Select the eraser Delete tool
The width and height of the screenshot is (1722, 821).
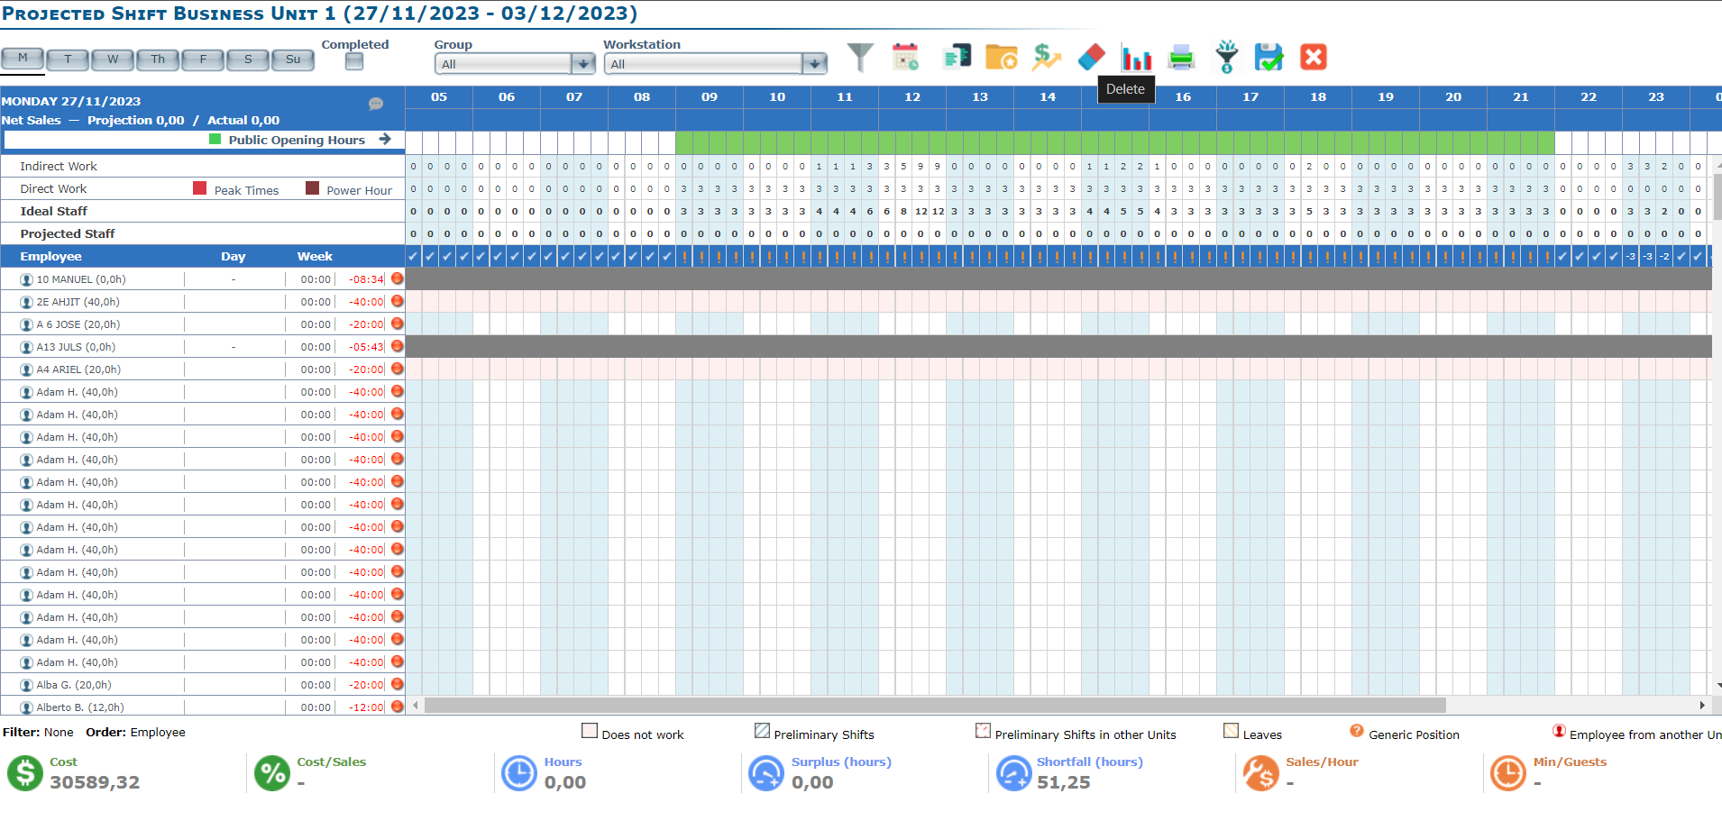(1091, 57)
